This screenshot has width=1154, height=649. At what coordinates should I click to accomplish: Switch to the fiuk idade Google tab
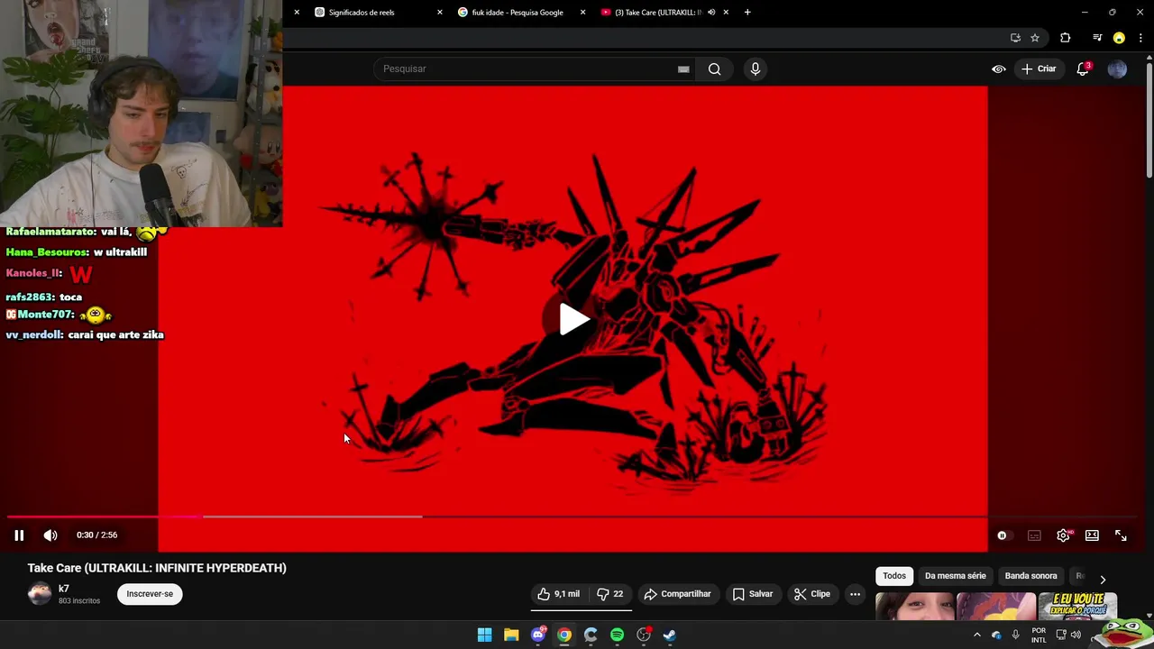517,13
